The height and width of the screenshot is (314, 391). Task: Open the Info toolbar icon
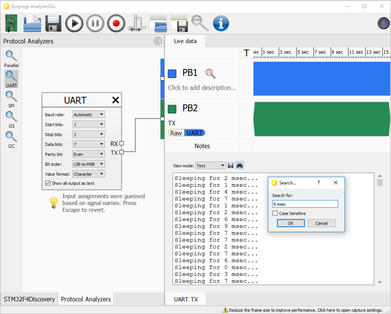pos(221,23)
